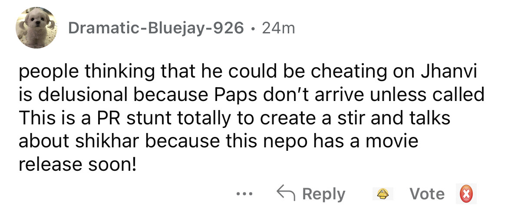
Task: Open the puppy profile avatar
Action: pyautogui.click(x=36, y=28)
